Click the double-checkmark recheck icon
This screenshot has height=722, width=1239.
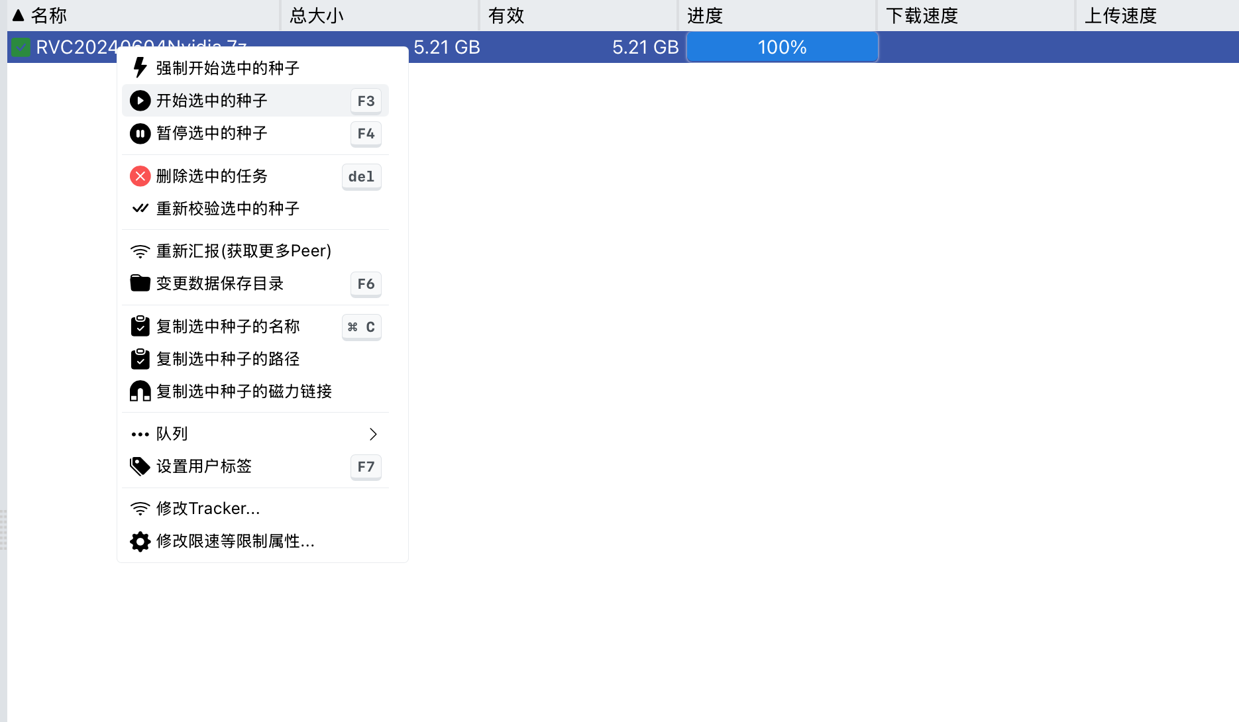(x=140, y=208)
